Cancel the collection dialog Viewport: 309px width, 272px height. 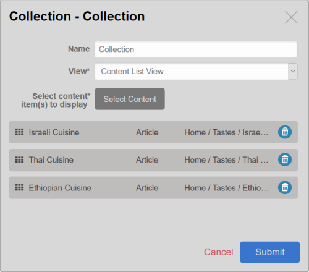coord(218,252)
